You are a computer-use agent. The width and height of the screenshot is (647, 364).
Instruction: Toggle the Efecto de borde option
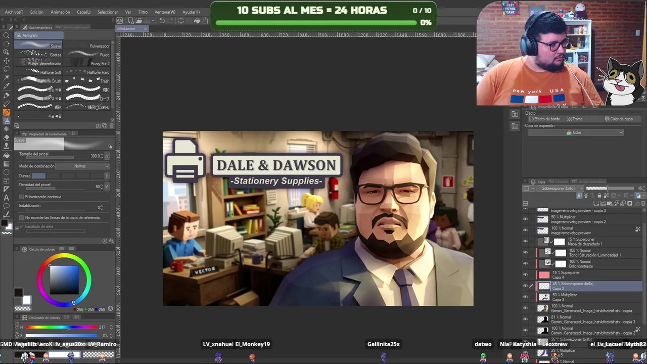pos(544,119)
